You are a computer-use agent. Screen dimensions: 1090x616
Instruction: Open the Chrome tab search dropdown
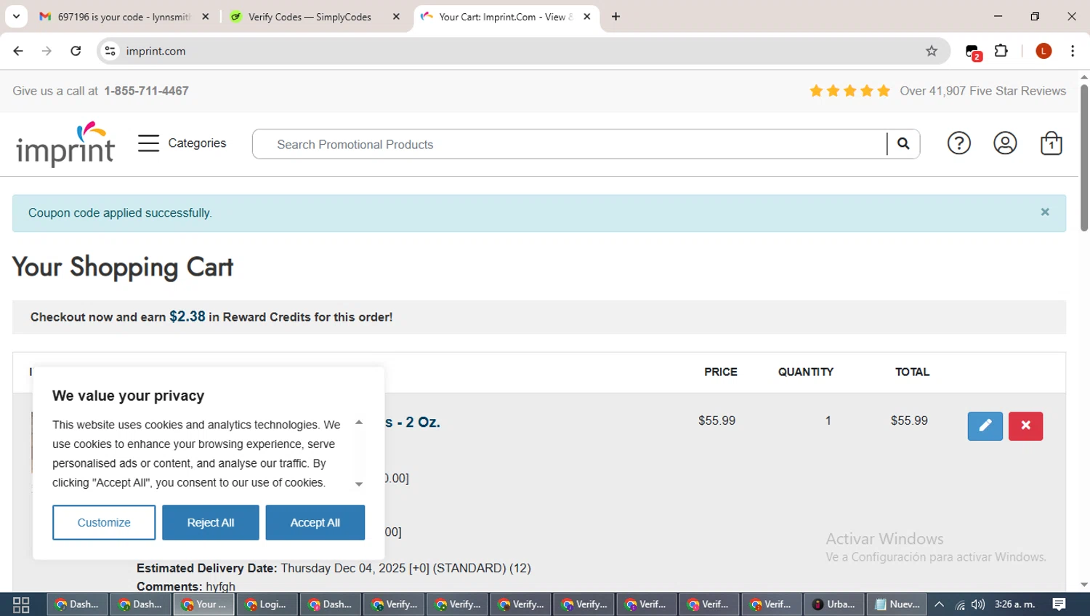16,17
